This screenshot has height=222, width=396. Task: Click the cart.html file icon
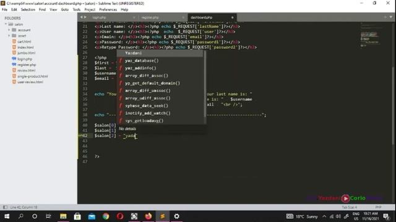coord(14,41)
